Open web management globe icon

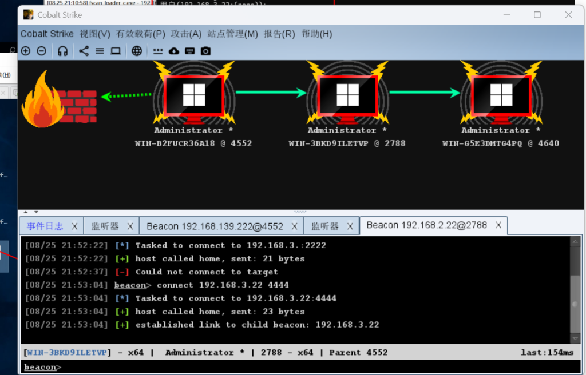[x=137, y=51]
